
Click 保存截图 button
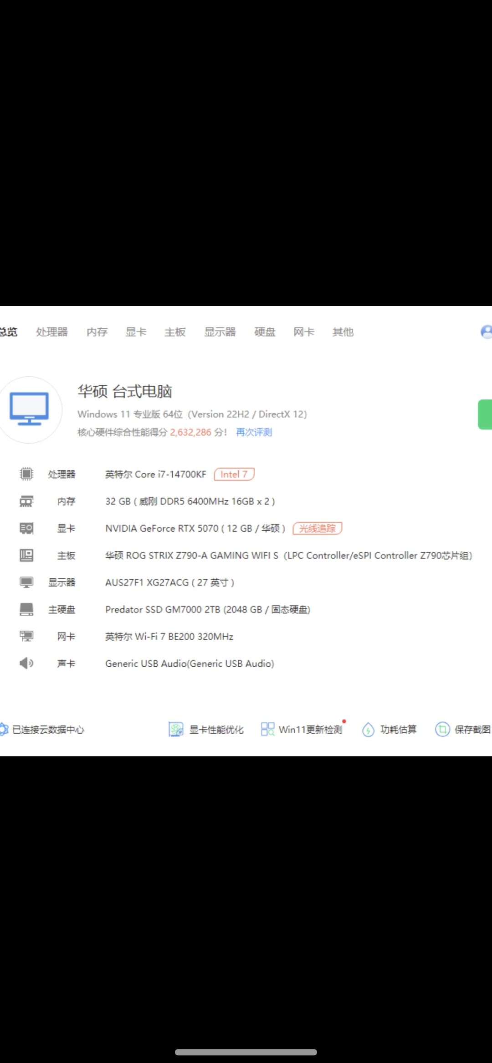[x=463, y=730]
